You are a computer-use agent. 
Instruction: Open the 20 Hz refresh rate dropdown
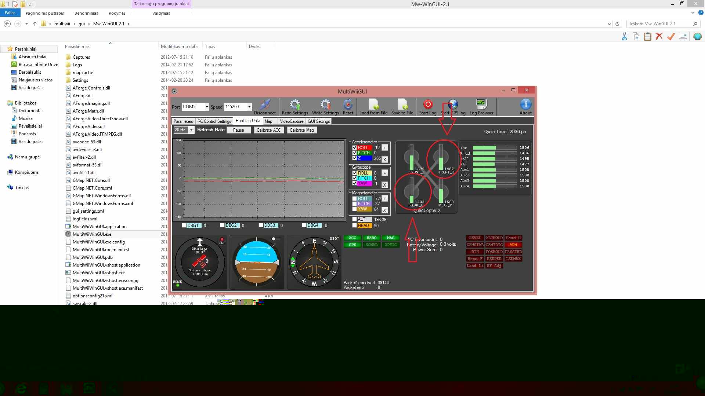(x=191, y=130)
